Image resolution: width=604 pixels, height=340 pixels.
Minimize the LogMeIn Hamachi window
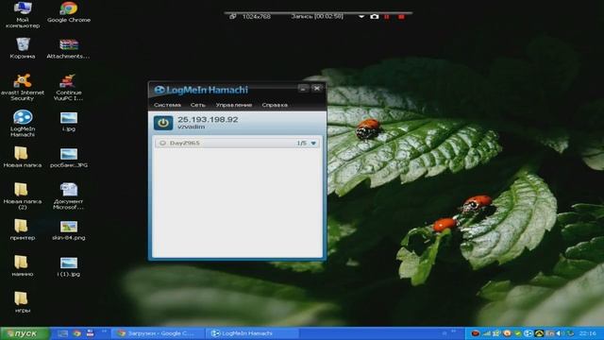[303, 88]
